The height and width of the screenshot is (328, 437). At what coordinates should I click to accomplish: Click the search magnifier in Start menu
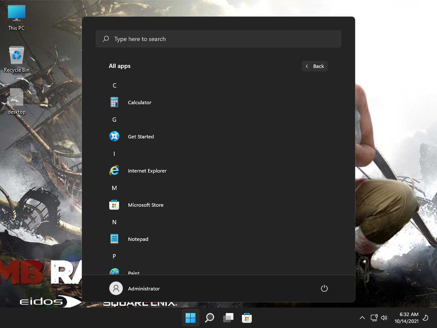click(106, 39)
